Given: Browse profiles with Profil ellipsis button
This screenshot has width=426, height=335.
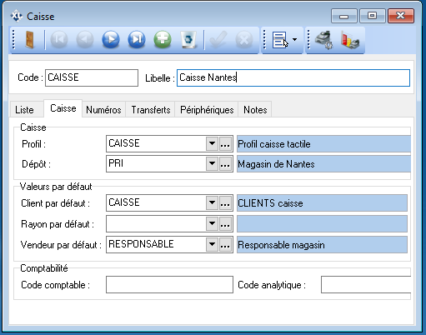Looking at the screenshot, I should (x=225, y=143).
